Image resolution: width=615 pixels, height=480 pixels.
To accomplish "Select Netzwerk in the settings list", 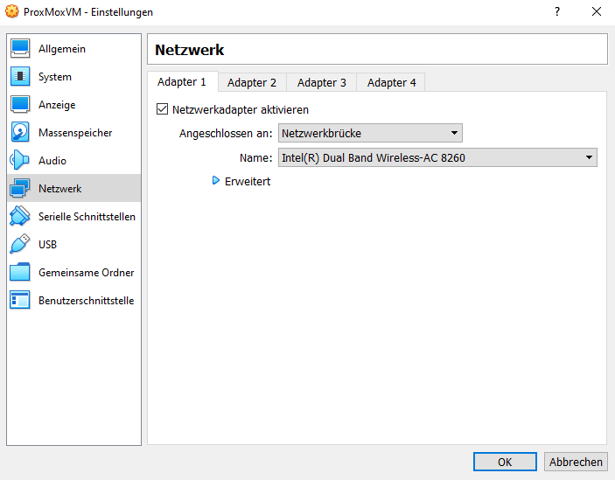I will 73,189.
